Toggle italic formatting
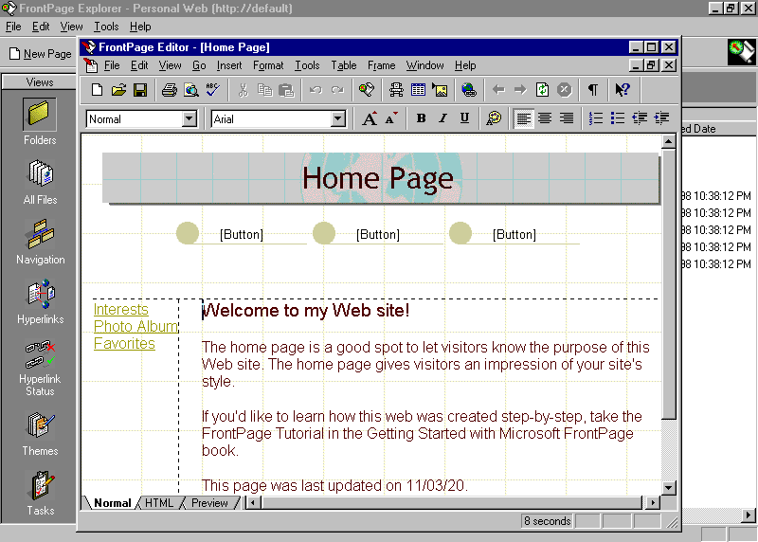 pyautogui.click(x=442, y=118)
